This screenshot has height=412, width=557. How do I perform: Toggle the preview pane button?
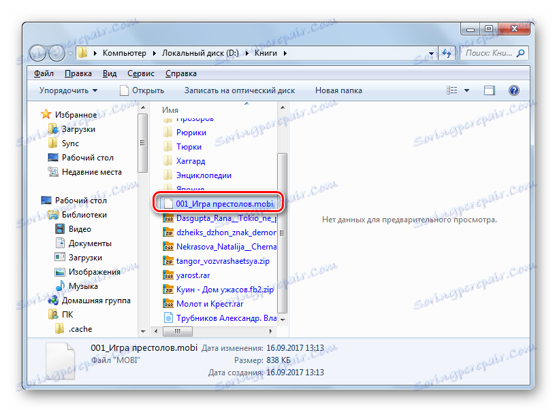[489, 90]
